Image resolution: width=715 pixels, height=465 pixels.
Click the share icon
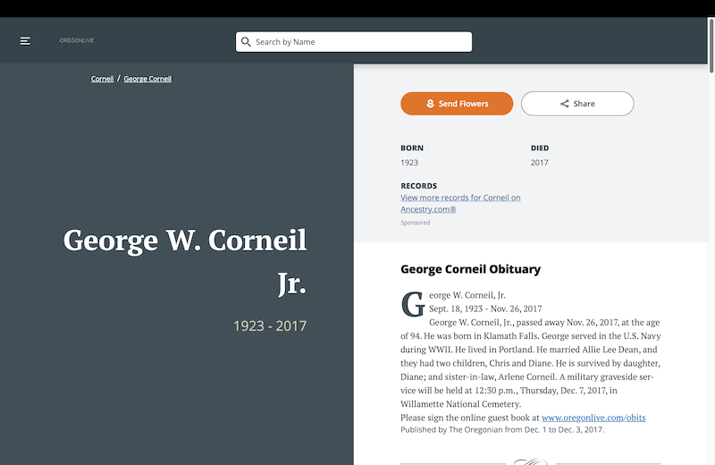tap(565, 104)
